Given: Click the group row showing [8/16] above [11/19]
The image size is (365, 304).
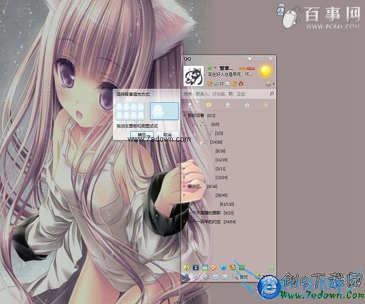Looking at the screenshot, I should pyautogui.click(x=229, y=151).
